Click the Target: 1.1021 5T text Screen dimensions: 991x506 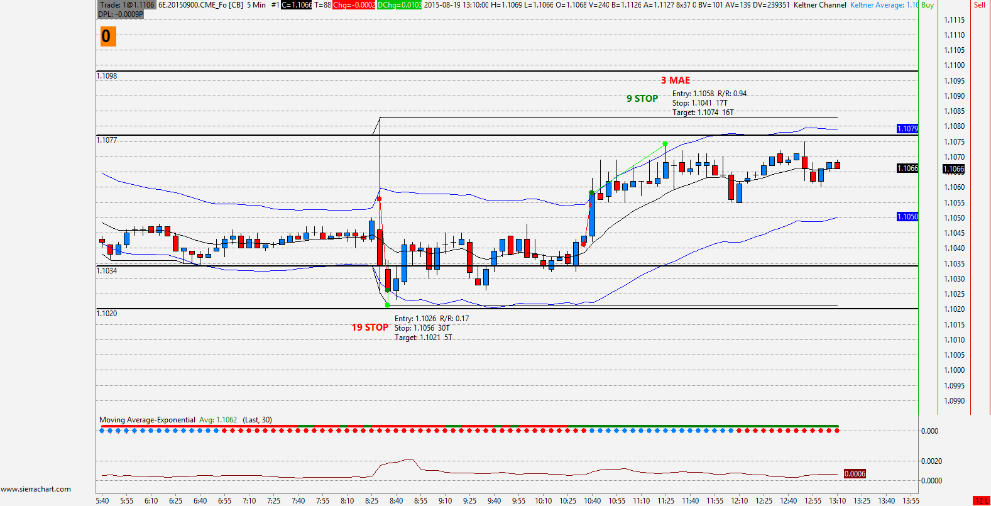(x=424, y=338)
